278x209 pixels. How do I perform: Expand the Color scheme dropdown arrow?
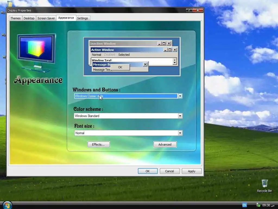(x=180, y=116)
